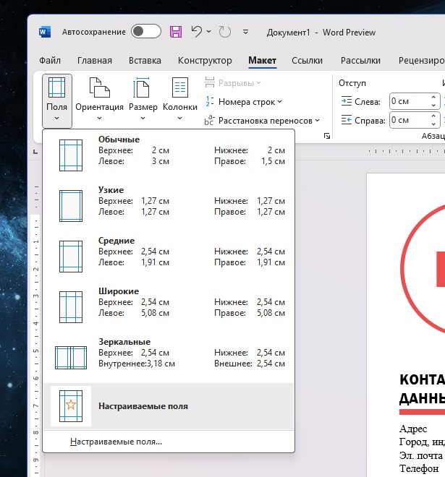Increase the Справа indent value

433,116
